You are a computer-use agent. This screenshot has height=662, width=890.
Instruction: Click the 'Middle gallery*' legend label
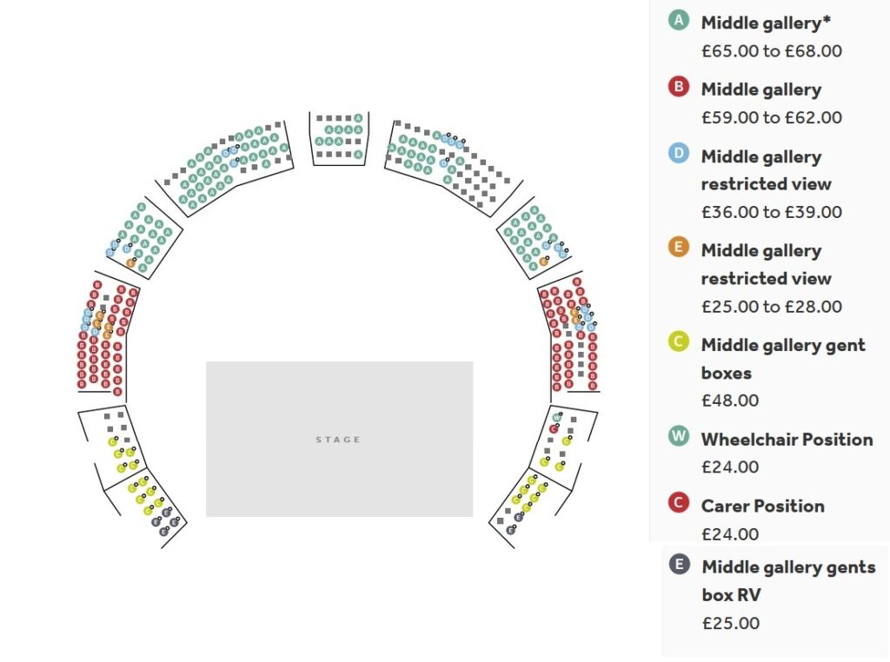pyautogui.click(x=766, y=23)
